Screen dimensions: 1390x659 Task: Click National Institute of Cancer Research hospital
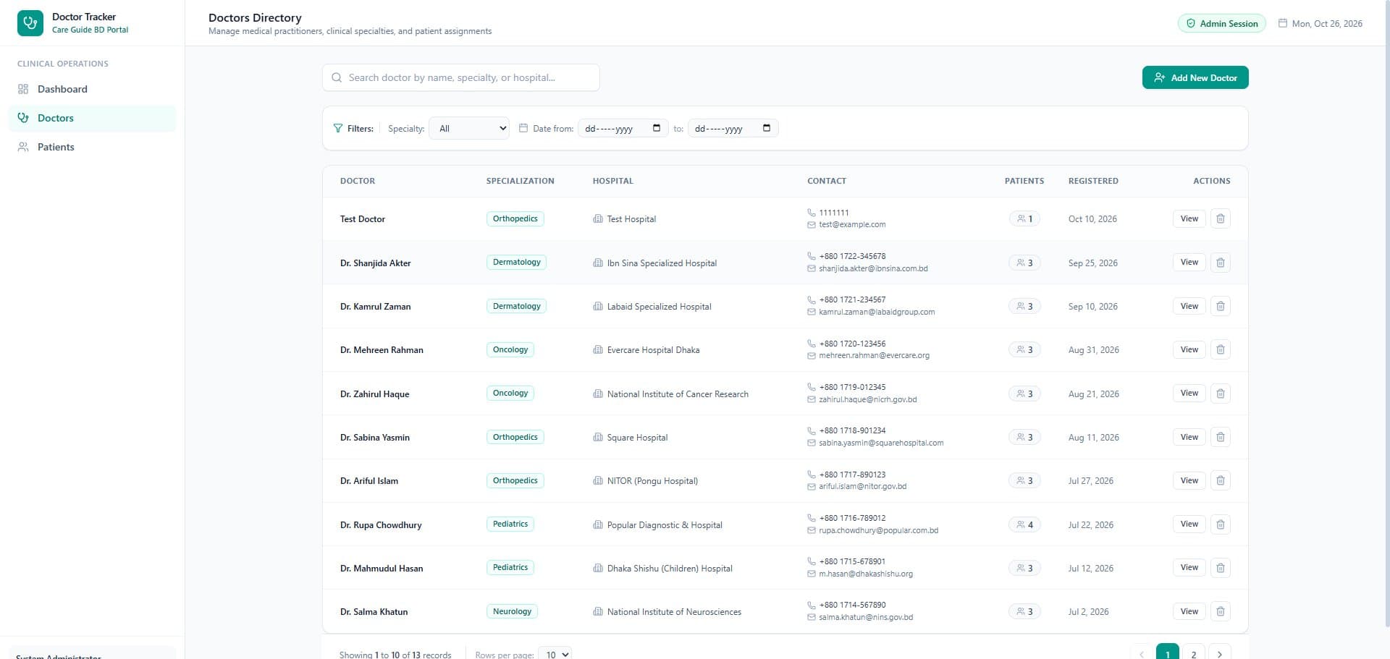[678, 394]
